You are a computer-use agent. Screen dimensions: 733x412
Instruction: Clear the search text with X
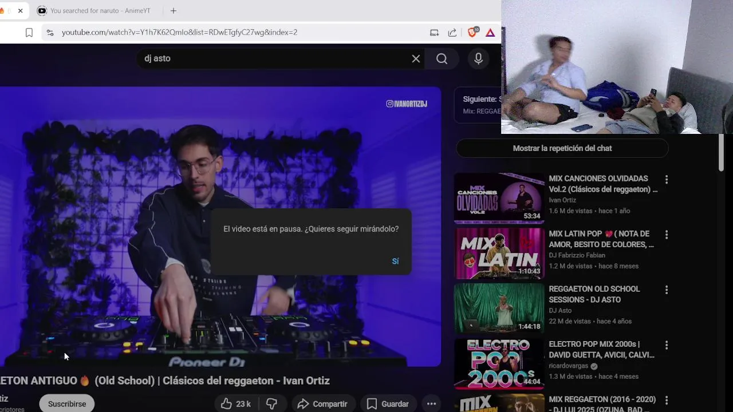click(416, 58)
